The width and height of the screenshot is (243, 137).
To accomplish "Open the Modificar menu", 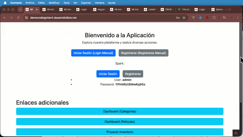I will pos(54,3).
